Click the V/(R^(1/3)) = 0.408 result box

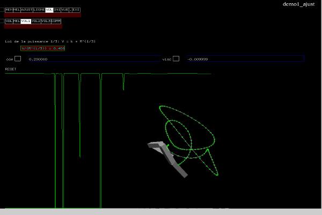42,48
